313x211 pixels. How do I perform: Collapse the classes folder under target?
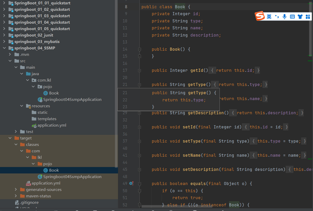(16, 145)
